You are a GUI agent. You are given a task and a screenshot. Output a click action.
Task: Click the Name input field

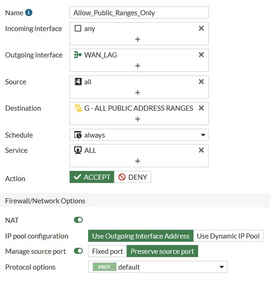[139, 13]
